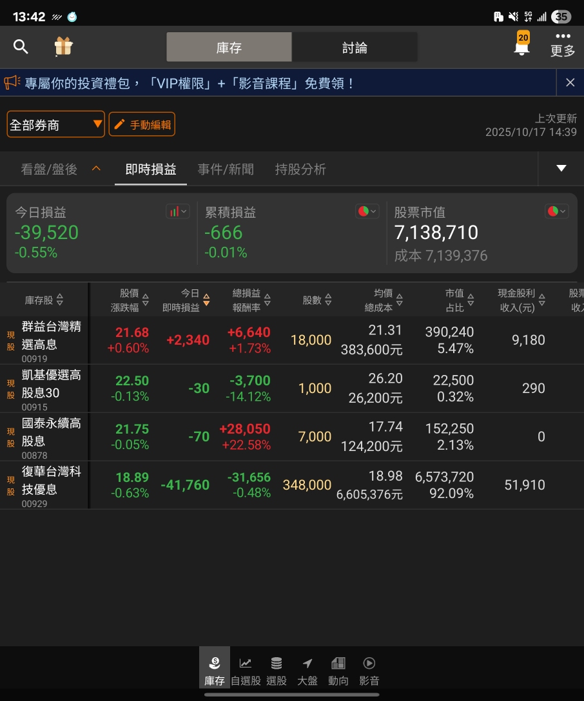Sort by 市值 占比 column
This screenshot has height=701, width=584.
[x=459, y=300]
